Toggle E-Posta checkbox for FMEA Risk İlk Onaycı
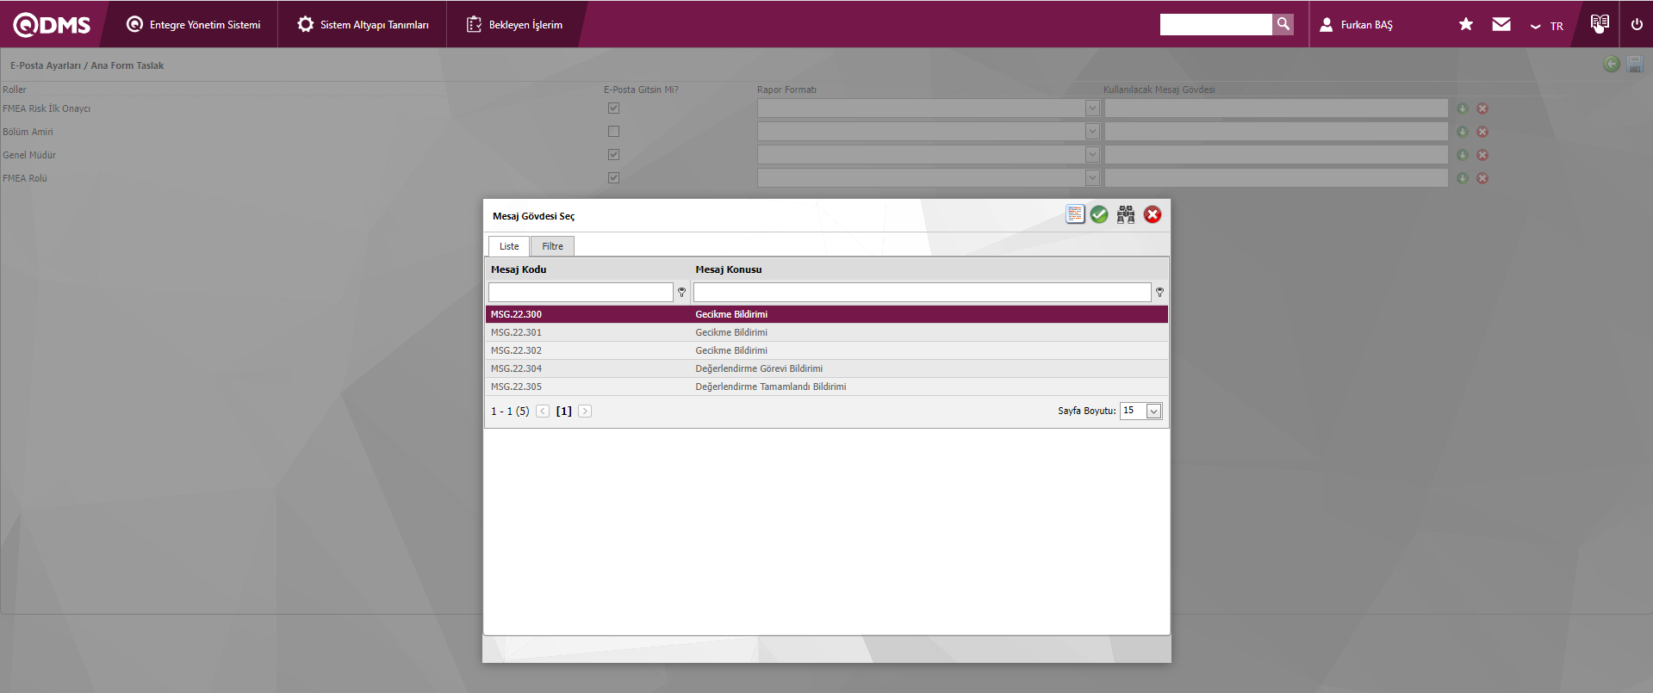 tap(613, 108)
